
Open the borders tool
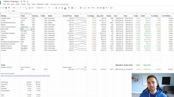click(x=72, y=8)
